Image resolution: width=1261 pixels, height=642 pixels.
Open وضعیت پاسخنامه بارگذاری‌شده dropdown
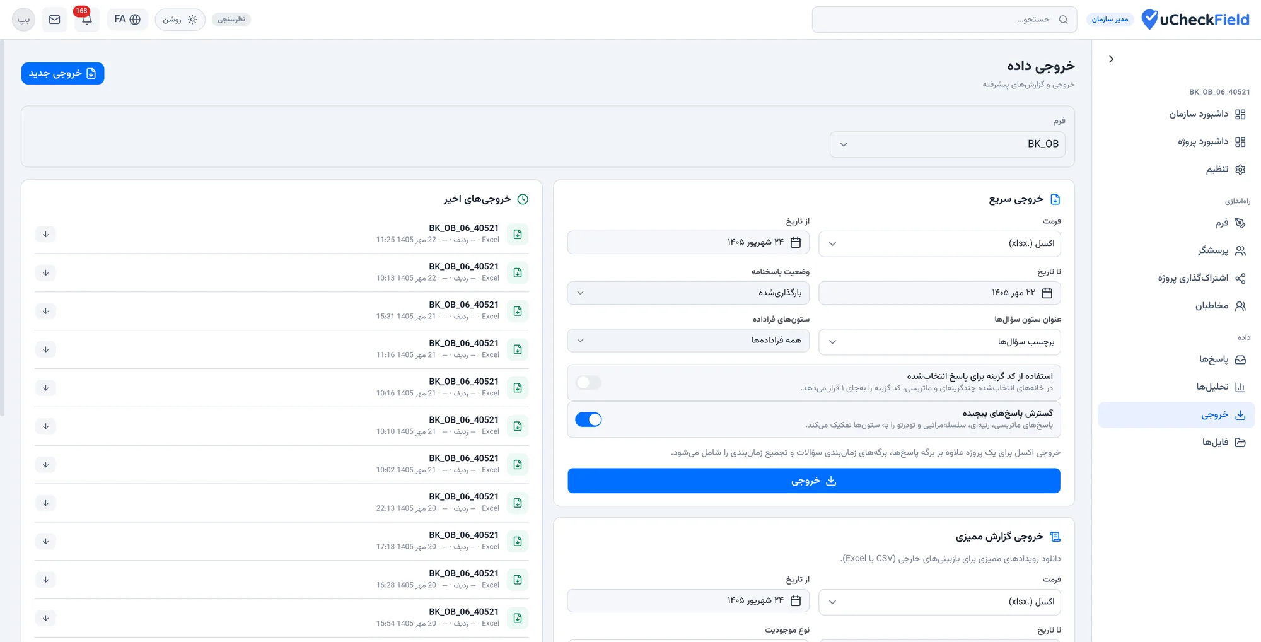click(x=688, y=293)
